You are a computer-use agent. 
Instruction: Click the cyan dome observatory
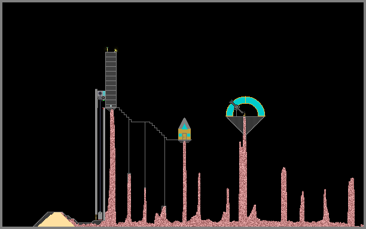(245, 106)
